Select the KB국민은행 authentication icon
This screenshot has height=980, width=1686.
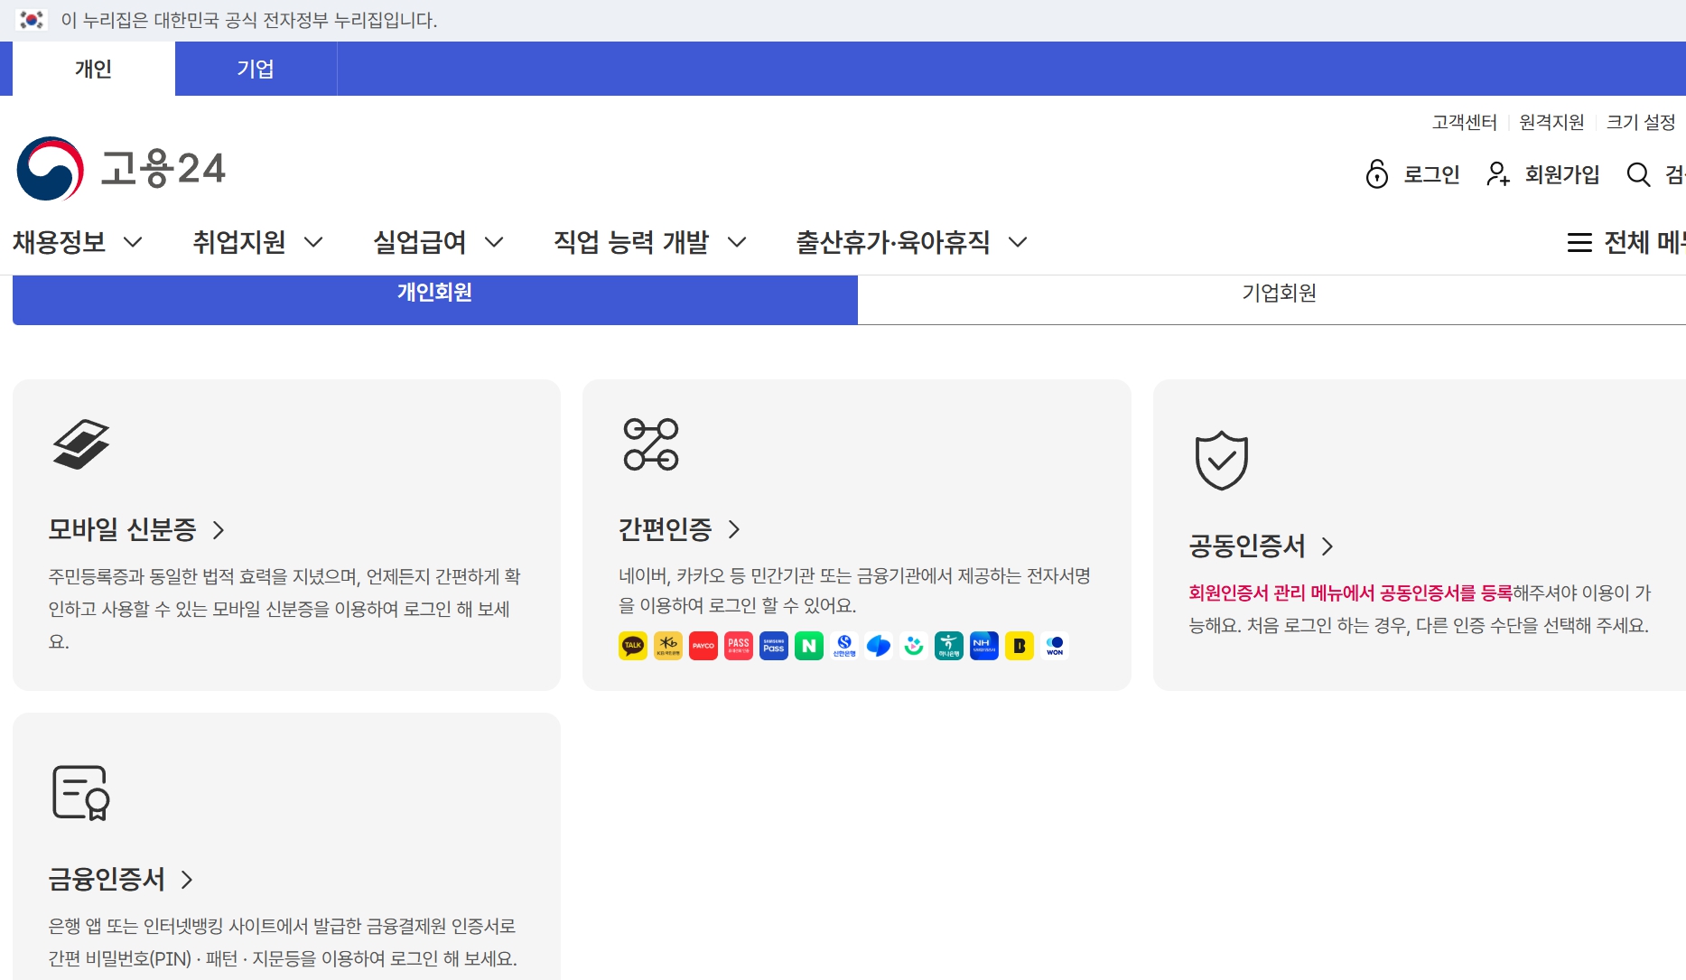click(x=668, y=646)
